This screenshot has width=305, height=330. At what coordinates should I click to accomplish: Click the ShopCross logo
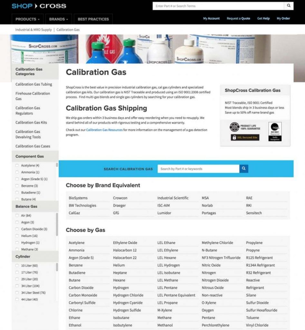pos(39,6)
